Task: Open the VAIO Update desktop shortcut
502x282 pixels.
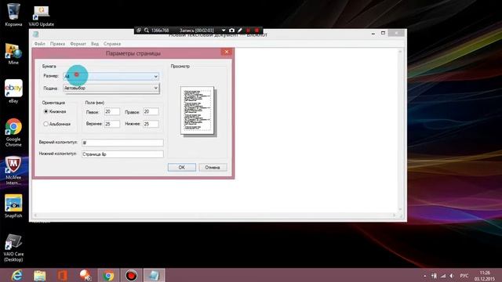Action: [x=42, y=16]
